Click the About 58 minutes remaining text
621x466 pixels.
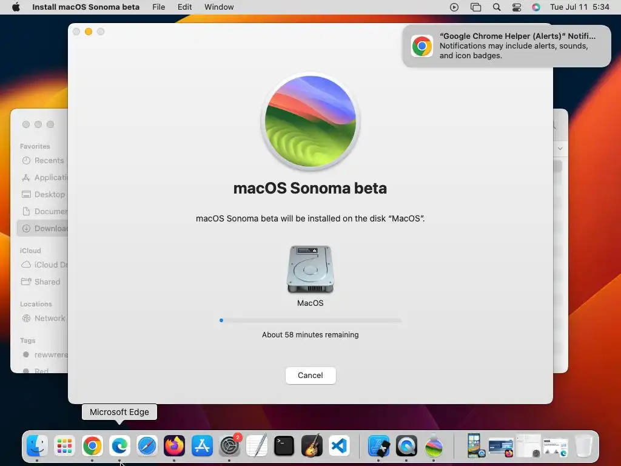(x=310, y=335)
